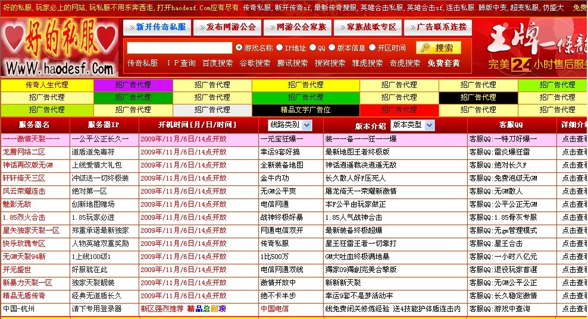
Task: Click the 王牌 banner advertisement
Action: click(x=536, y=48)
